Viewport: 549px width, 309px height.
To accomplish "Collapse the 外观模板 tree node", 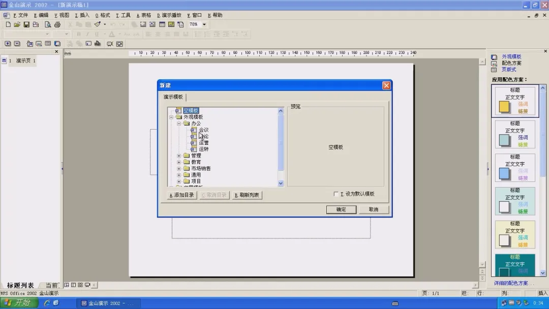I will coord(171,117).
